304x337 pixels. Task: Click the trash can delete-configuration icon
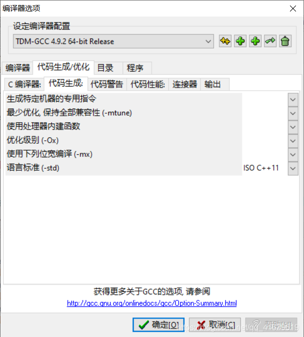[x=285, y=41]
